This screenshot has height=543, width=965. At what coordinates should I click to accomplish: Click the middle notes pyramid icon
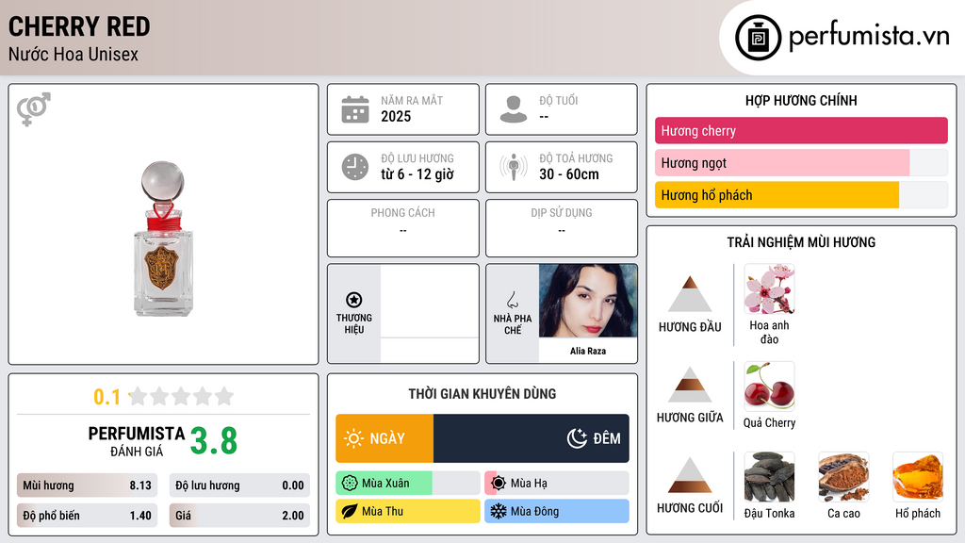[690, 385]
